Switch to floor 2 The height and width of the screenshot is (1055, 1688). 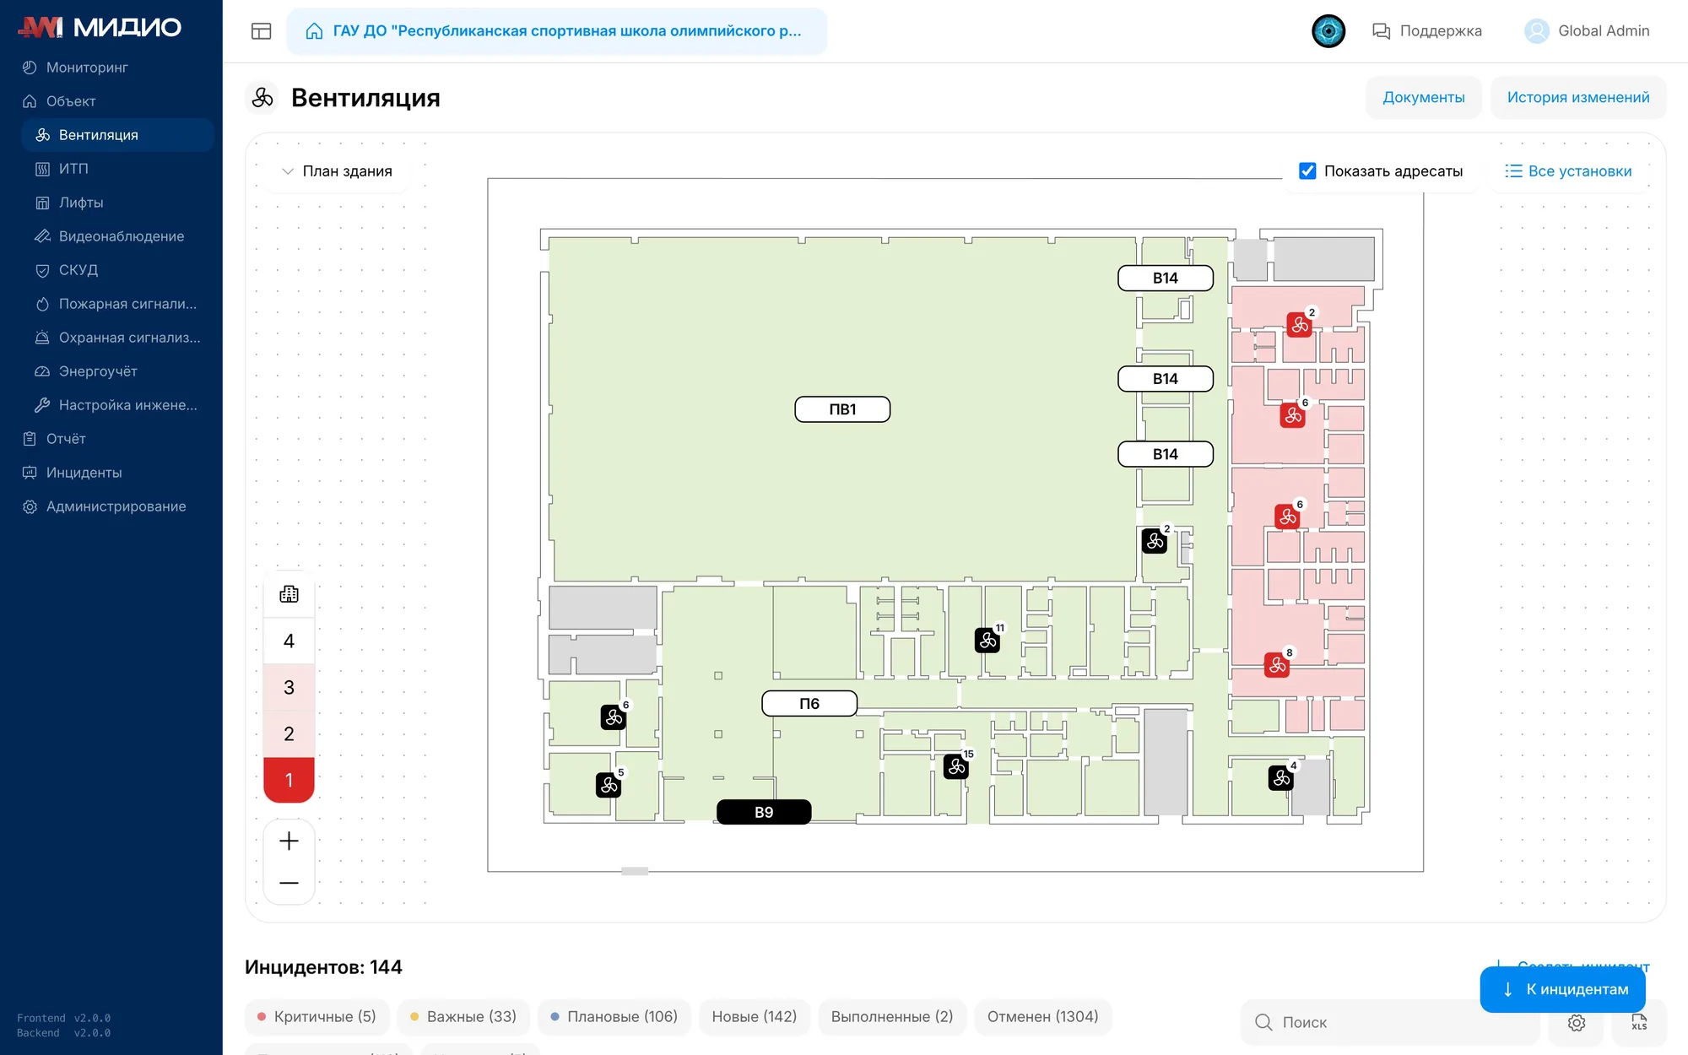[x=289, y=734]
